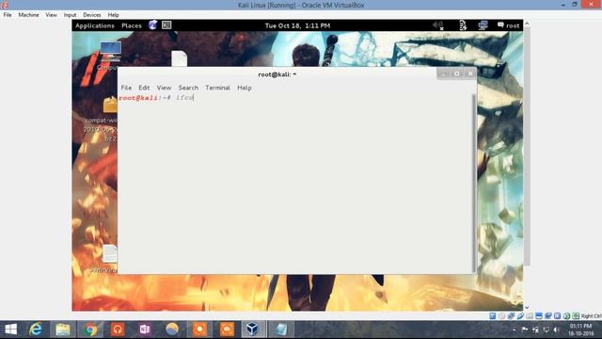602x339 pixels.
Task: Click VirtualBox hard disk activity status icon
Action: [493, 316]
